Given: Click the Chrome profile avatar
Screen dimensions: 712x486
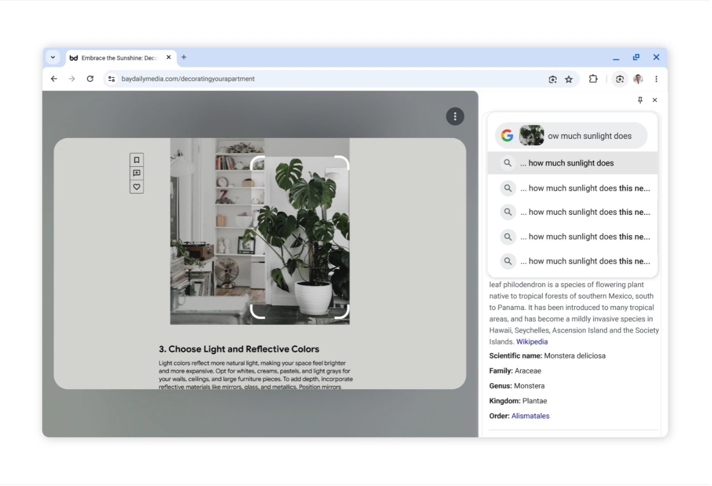Looking at the screenshot, I should 638,79.
